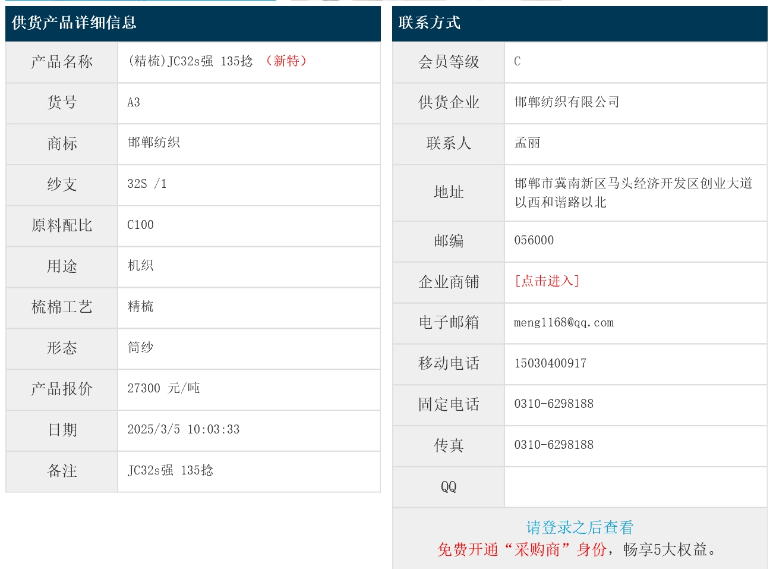Click the 免费开通“采购商”身份 link
Screen dimensions: 773x569
click(522, 549)
